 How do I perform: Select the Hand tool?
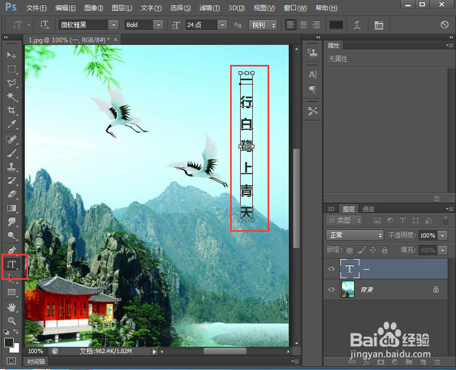(12, 307)
